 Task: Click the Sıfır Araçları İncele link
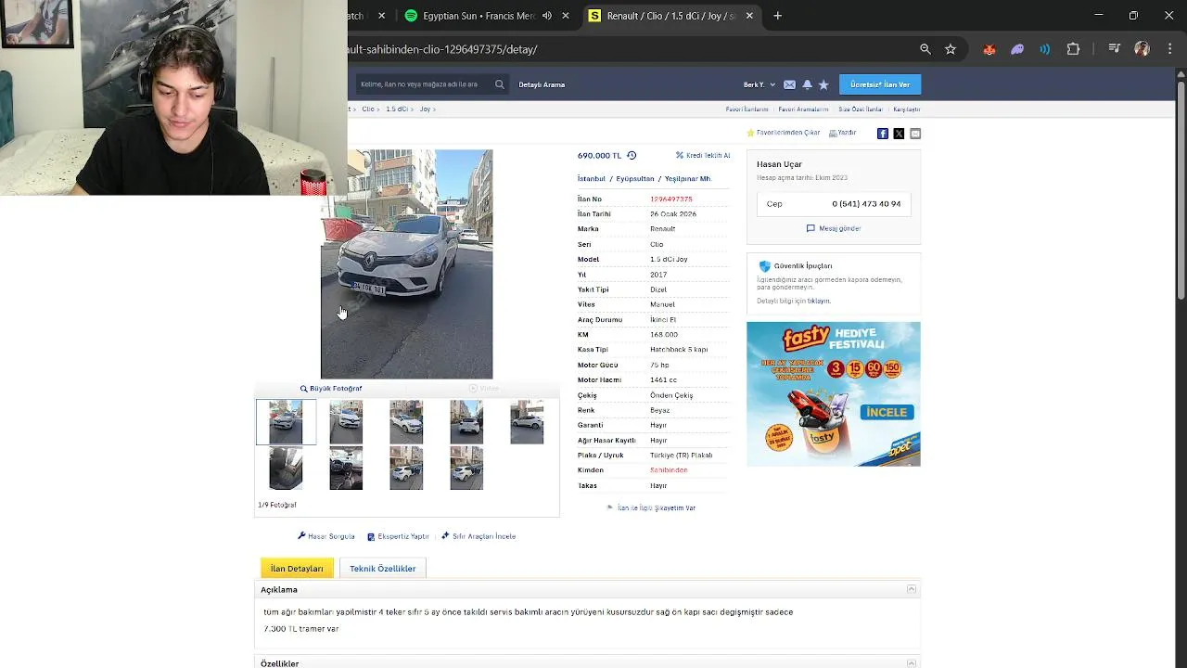479,536
